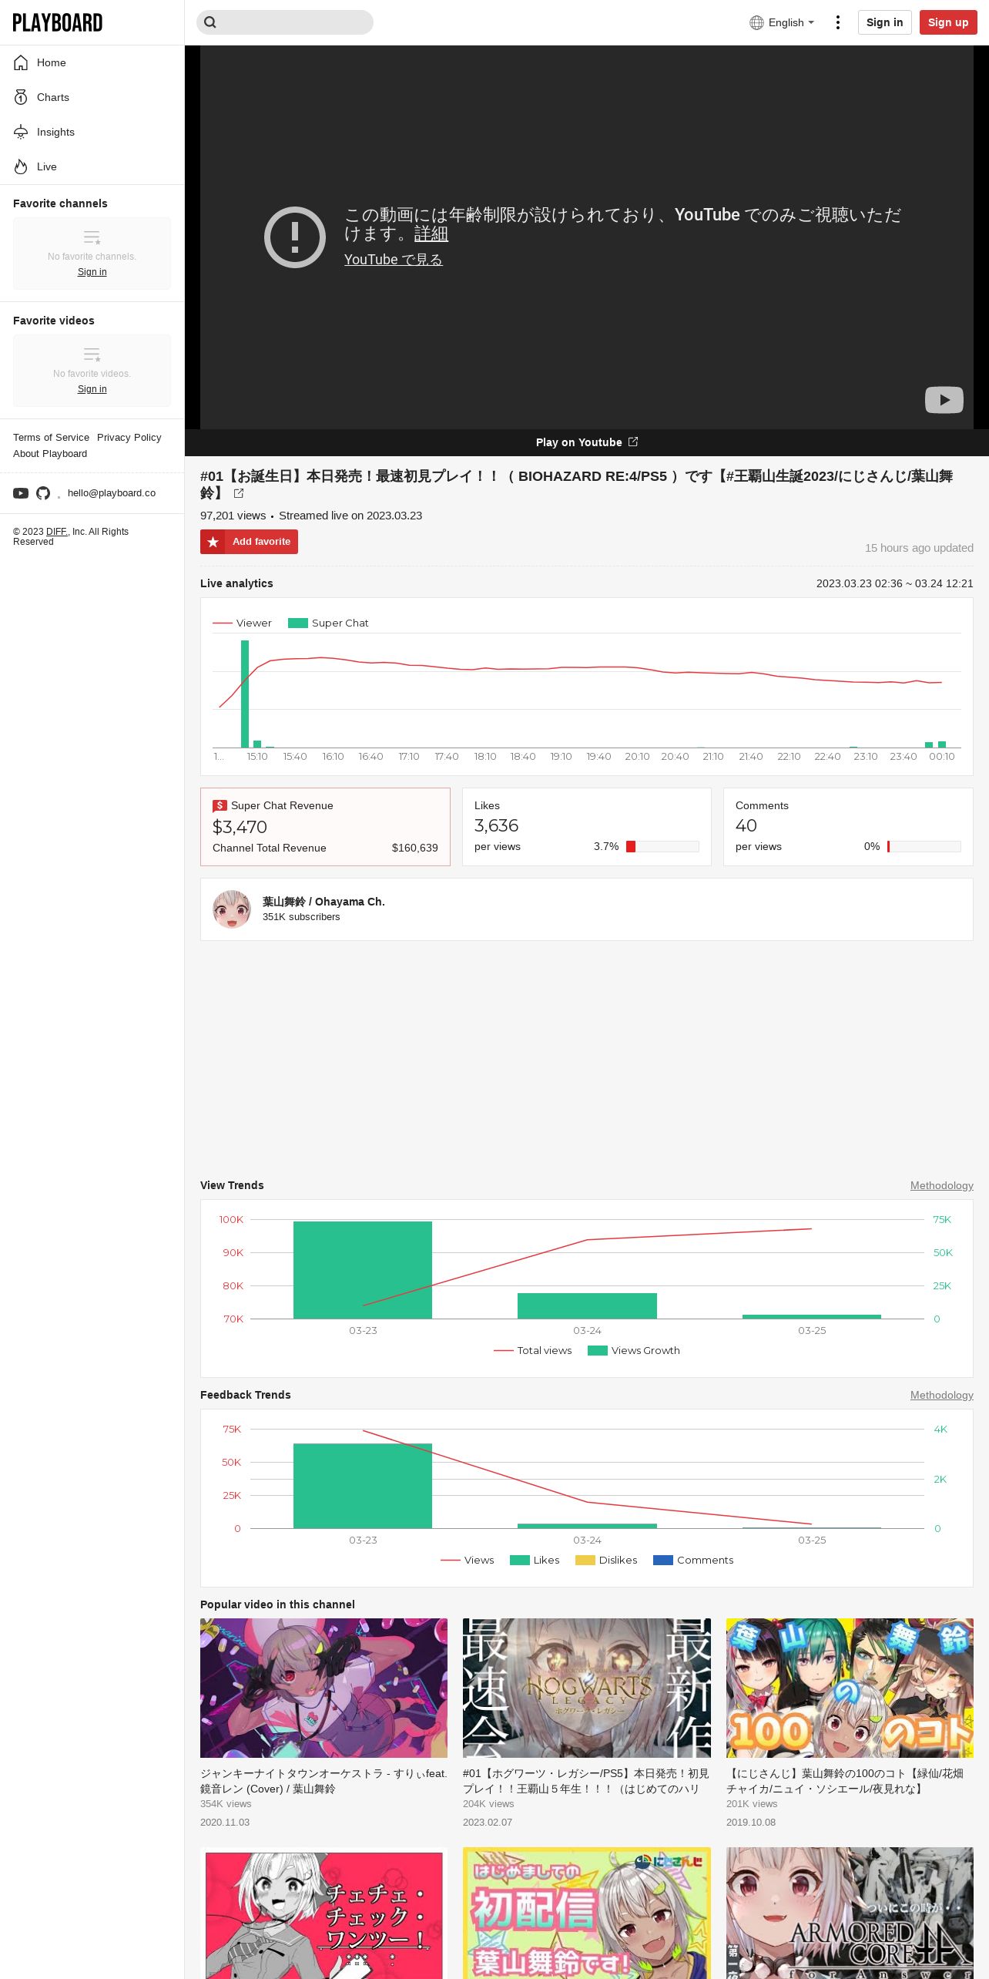Open Hogwarts Legacy video thumbnail
The image size is (989, 1979).
point(587,1688)
